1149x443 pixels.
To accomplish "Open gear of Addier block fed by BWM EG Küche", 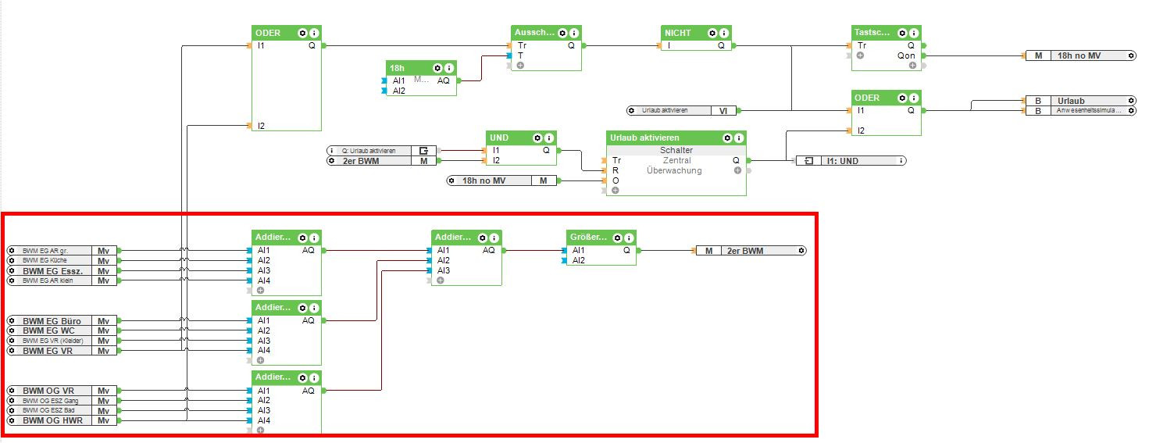I will (x=302, y=238).
